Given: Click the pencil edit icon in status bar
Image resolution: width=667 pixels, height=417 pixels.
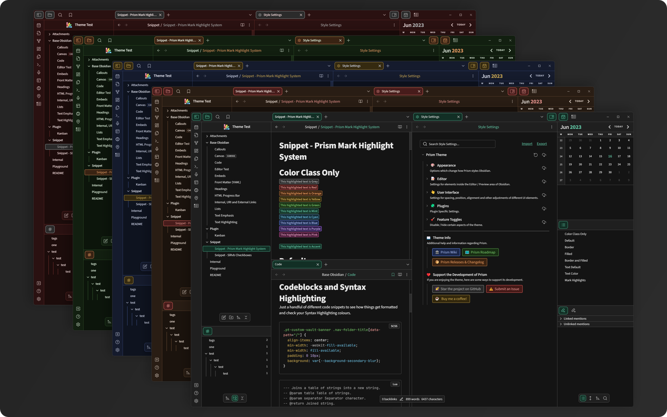Looking at the screenshot, I should pos(401,399).
